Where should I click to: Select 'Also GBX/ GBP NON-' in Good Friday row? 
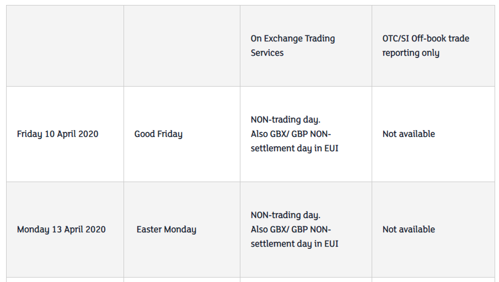coord(291,134)
